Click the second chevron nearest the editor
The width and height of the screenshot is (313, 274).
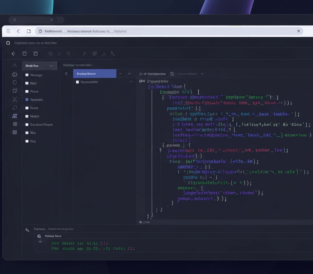pos(129,74)
